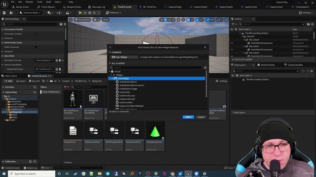Toggle the Enable Streaming checkbox
Image resolution: width=316 pixels, height=177 pixels.
coord(36,47)
